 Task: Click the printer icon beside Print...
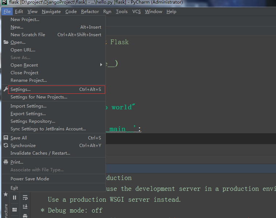coord(6,162)
